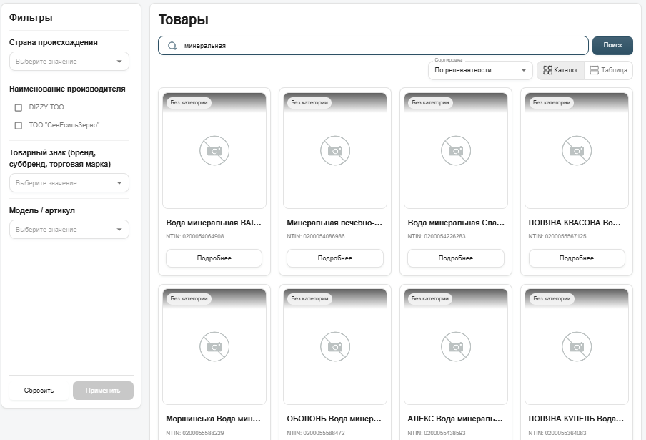The image size is (646, 440).
Task: Click no-photo icon on Моршинська card
Action: pyautogui.click(x=214, y=347)
